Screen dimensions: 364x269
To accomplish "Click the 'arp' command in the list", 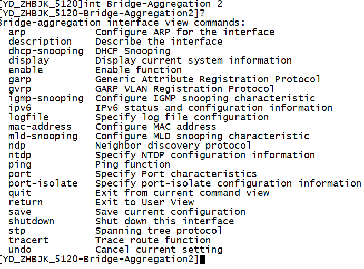I will 17,32.
